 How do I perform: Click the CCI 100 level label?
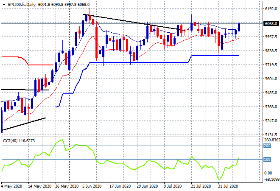[x=267, y=159]
